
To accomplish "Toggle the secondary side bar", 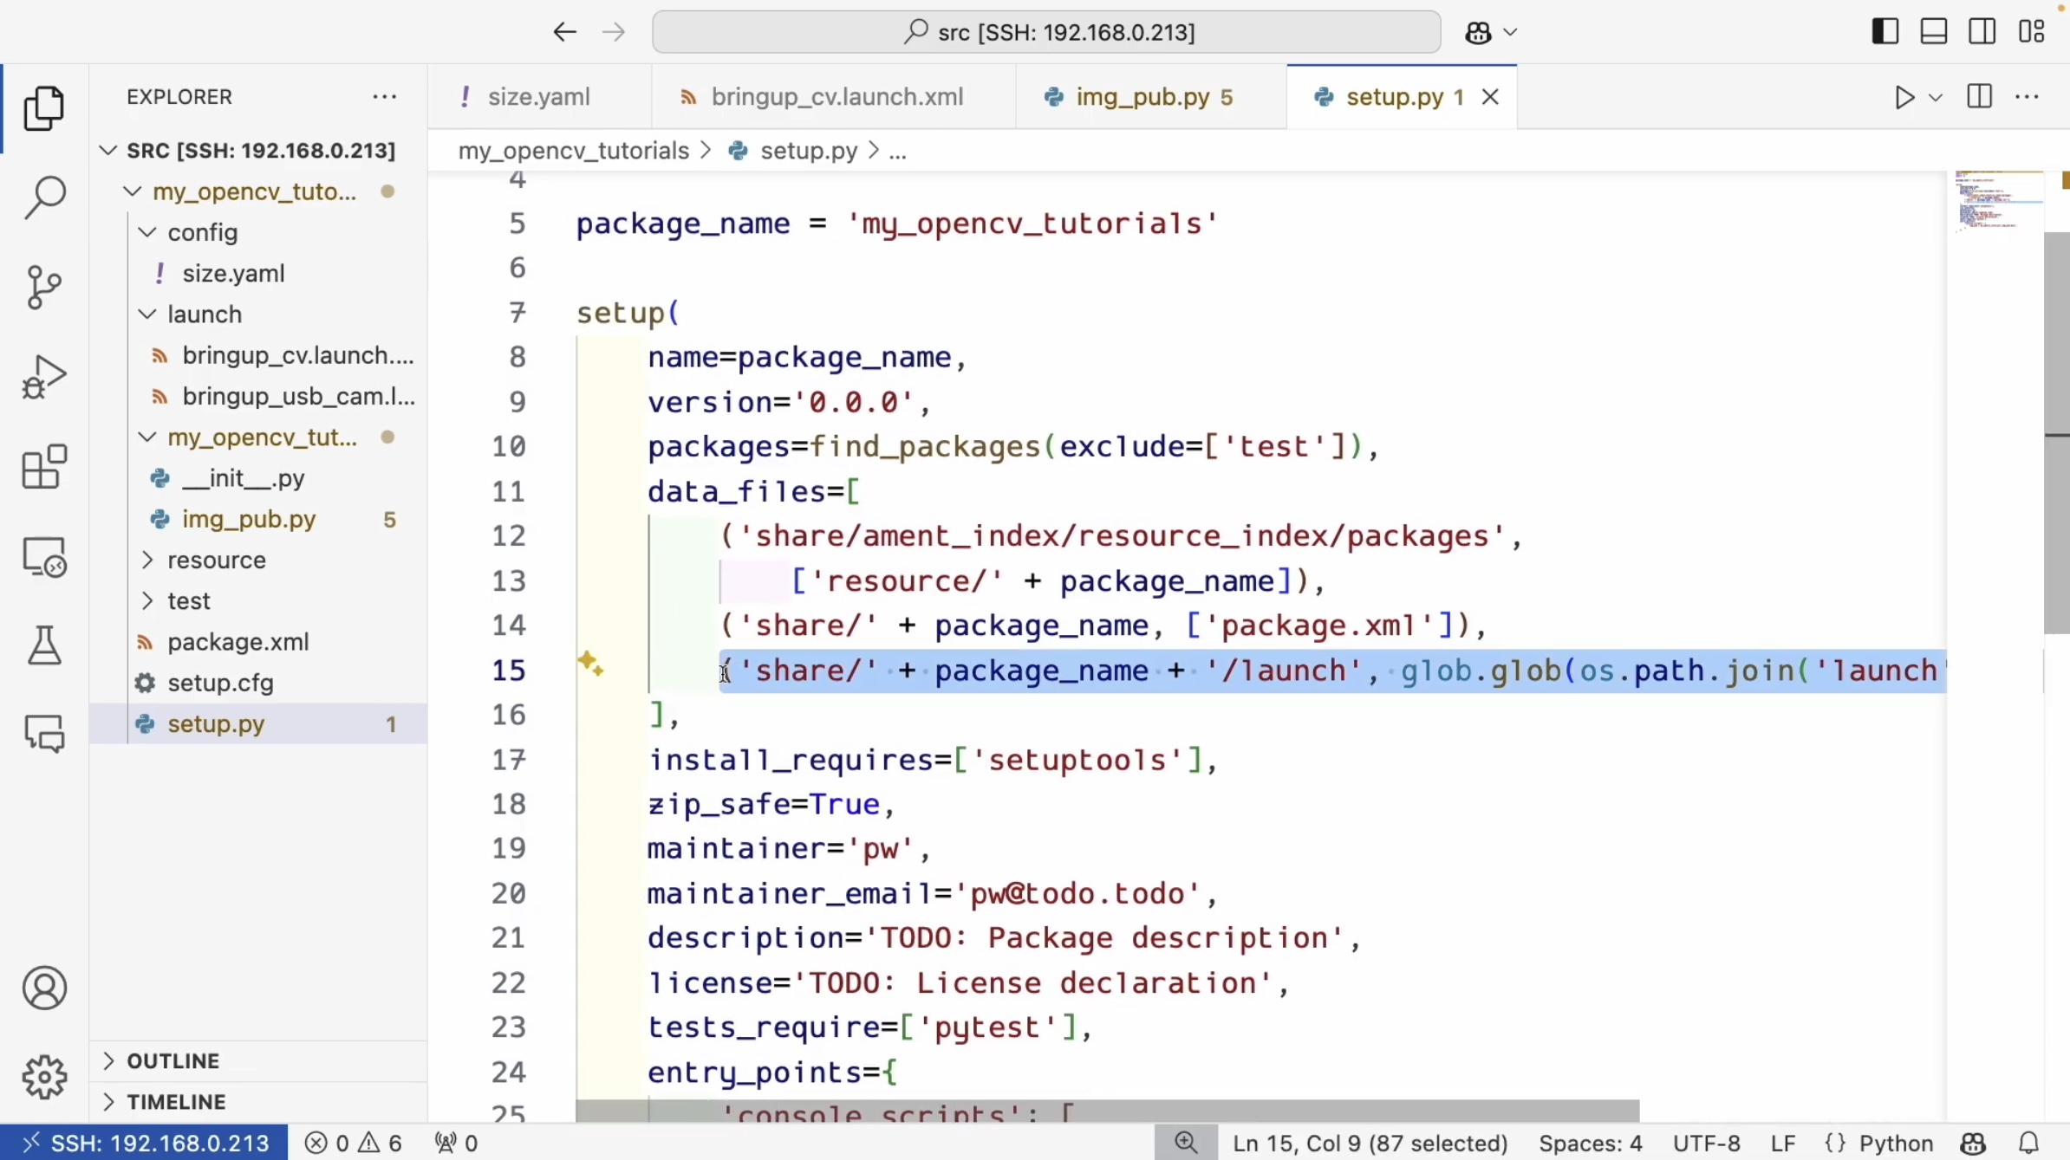I will [1982, 32].
